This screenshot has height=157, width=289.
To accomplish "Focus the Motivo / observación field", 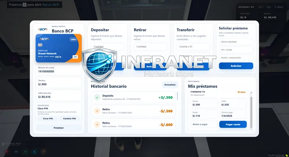I will tap(236, 58).
